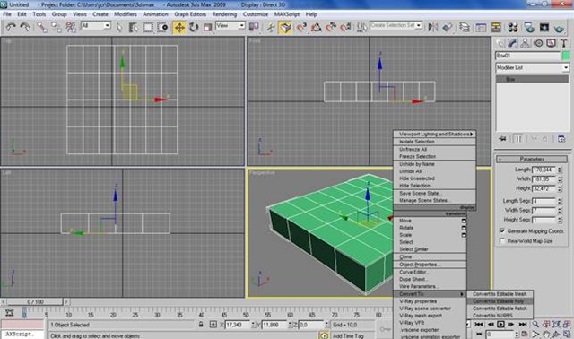Screen dimensions: 574x339
Task: Enable Real-World Map Size checkbox
Action: click(502, 241)
